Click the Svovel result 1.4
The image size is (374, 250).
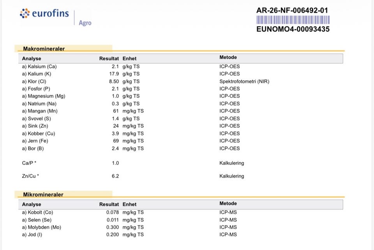point(115,119)
